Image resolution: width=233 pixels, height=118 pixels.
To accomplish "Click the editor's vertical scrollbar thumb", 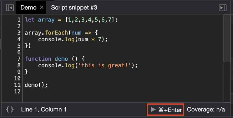I will tap(227, 38).
